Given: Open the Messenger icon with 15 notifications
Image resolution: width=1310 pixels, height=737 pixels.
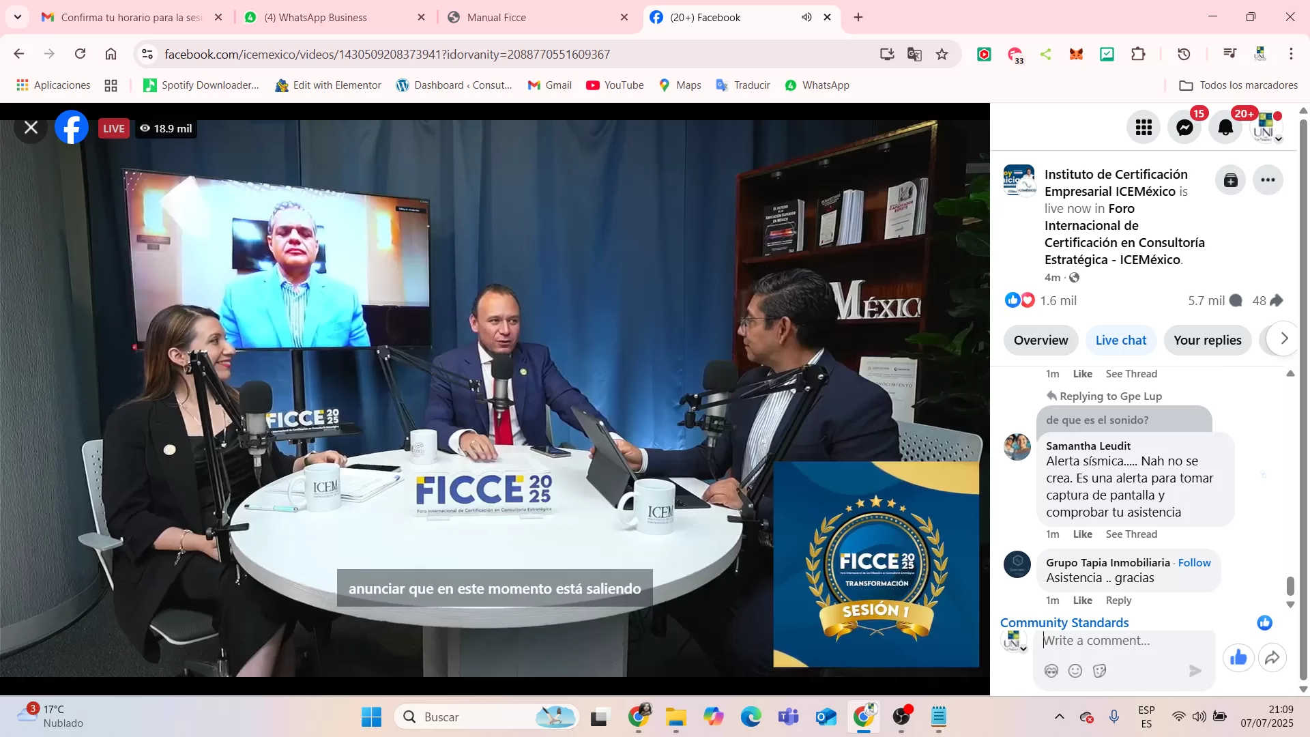Looking at the screenshot, I should pyautogui.click(x=1184, y=128).
